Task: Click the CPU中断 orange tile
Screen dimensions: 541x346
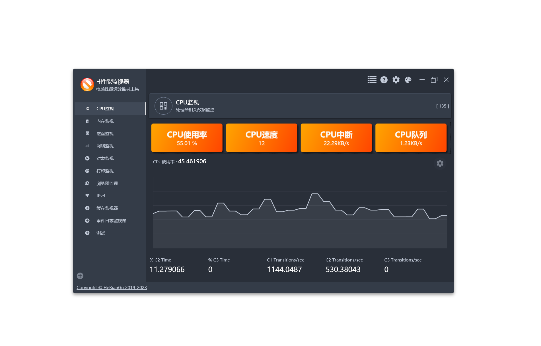Action: click(x=336, y=138)
